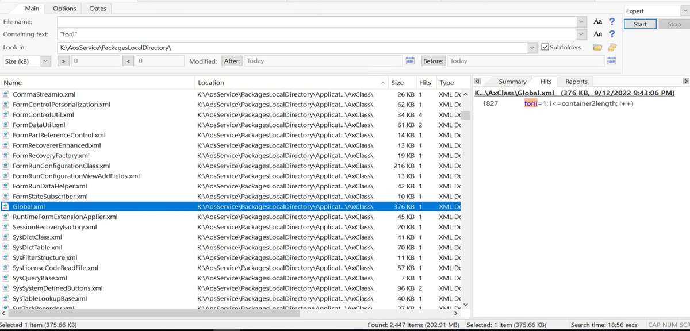The width and height of the screenshot is (690, 331).
Task: Click the file icon of SysQueryBase.xml
Action: coord(6,278)
